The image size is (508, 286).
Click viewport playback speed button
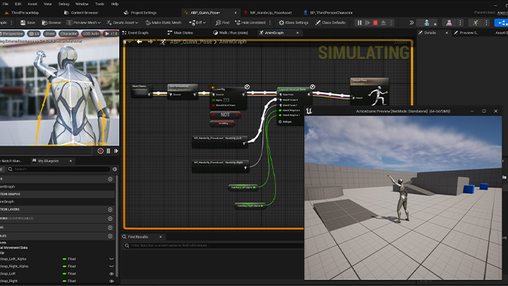[x=111, y=33]
